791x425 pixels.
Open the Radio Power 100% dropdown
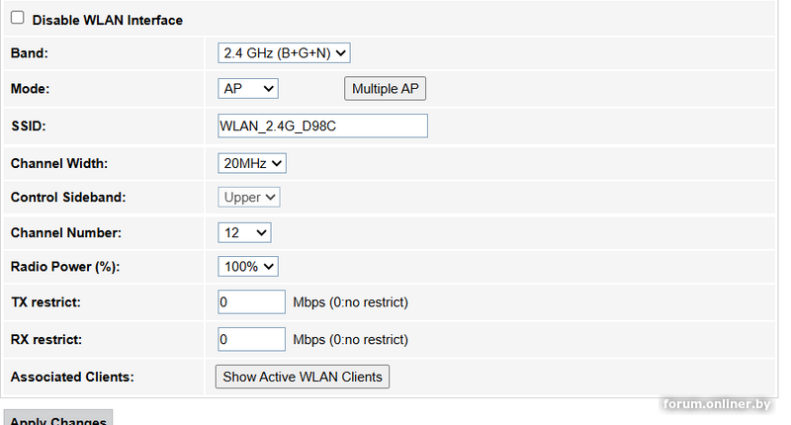(x=248, y=267)
